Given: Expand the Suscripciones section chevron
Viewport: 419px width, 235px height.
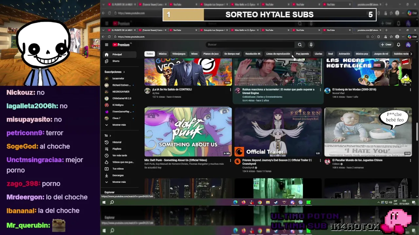Looking at the screenshot, I should tap(124, 72).
